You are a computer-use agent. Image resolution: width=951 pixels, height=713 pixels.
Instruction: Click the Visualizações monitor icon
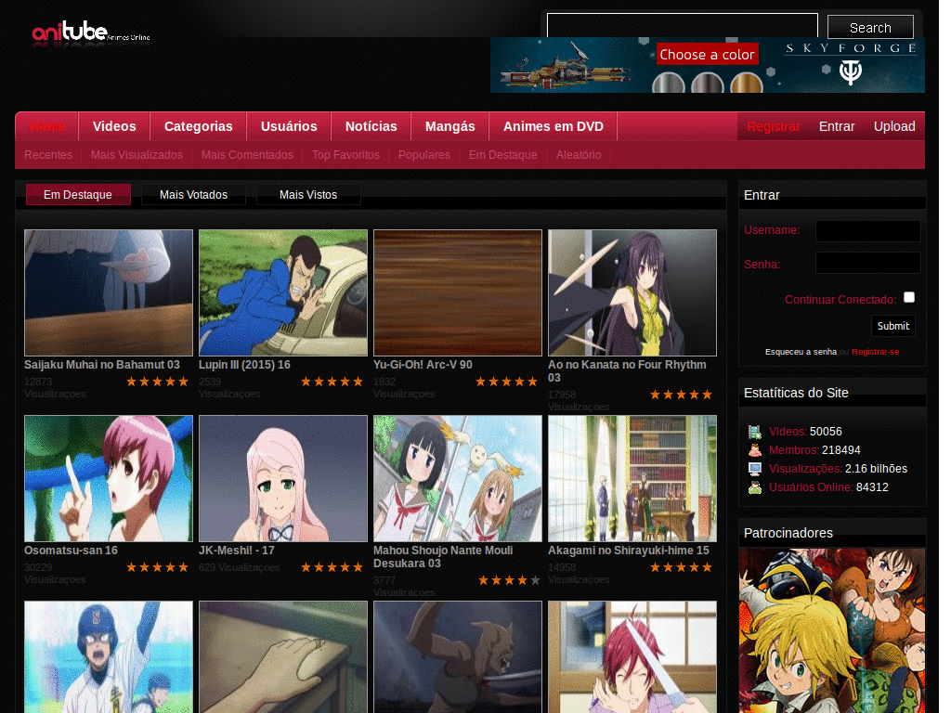coord(754,469)
